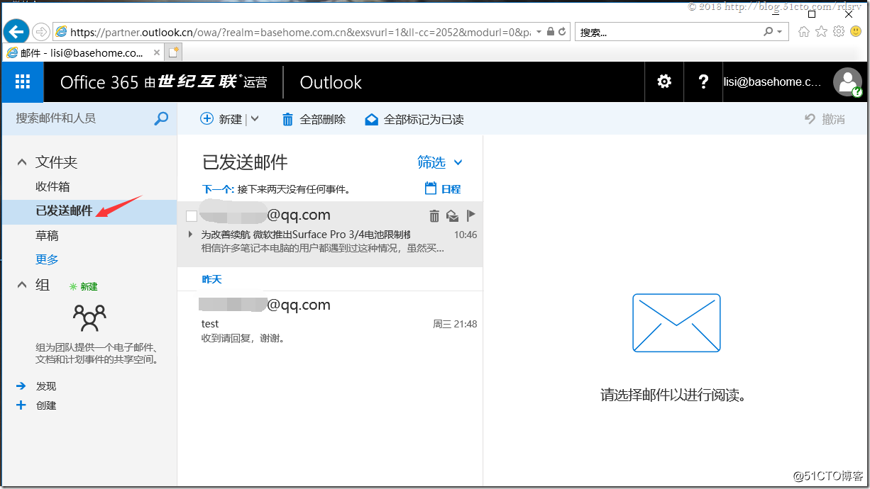The height and width of the screenshot is (489, 870).
Task: Collapse the 组 groups section
Action: (x=22, y=285)
